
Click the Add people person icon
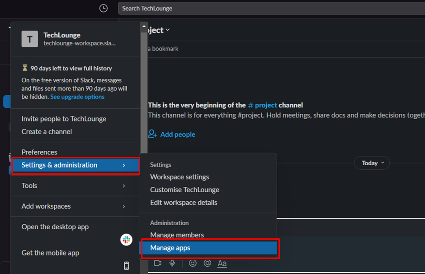pos(152,134)
